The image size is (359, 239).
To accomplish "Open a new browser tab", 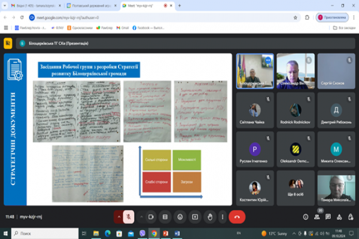I will pos(180,5).
